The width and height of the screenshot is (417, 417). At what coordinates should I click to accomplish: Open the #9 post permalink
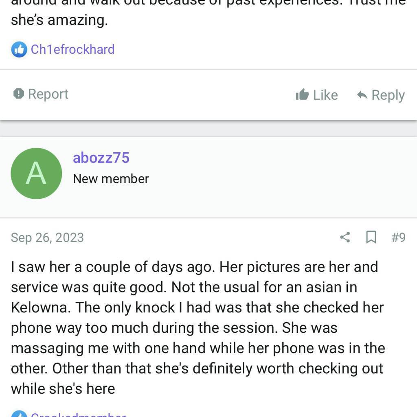(x=398, y=237)
